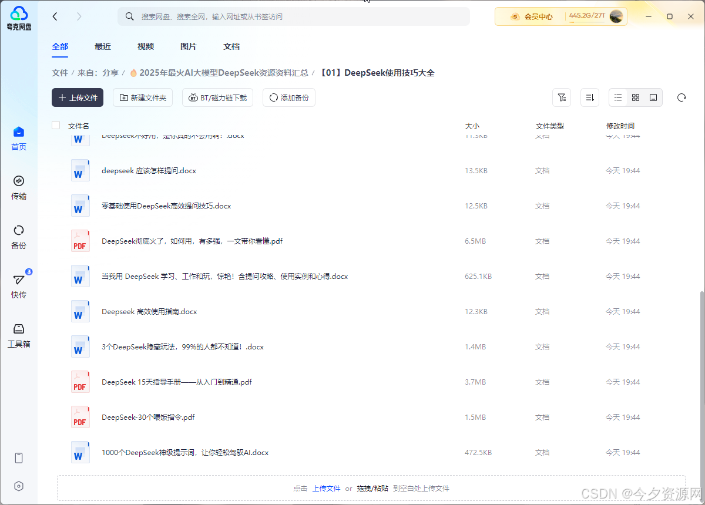Click the BT/磁力链下载 button
705x505 pixels.
[217, 97]
